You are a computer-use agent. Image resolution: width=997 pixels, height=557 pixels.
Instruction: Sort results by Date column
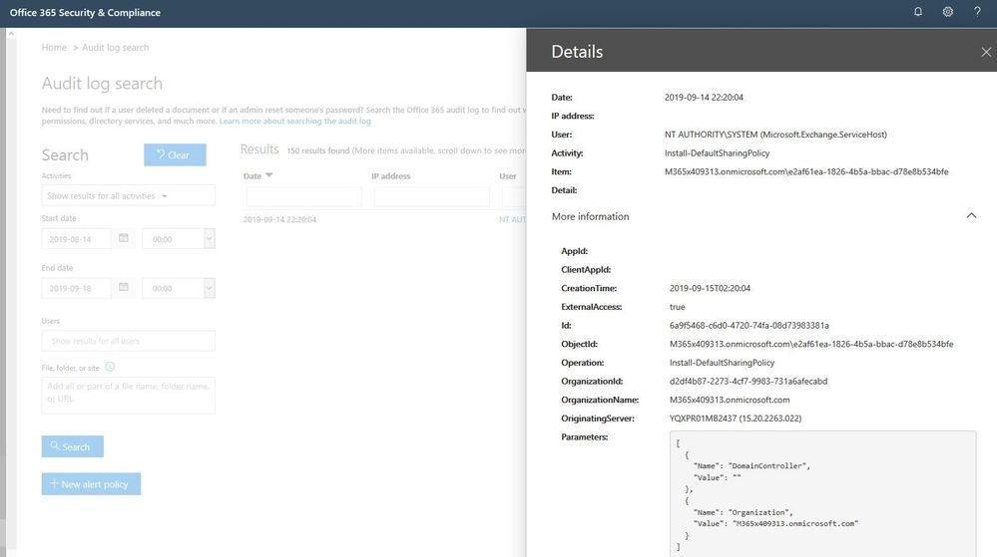click(257, 176)
